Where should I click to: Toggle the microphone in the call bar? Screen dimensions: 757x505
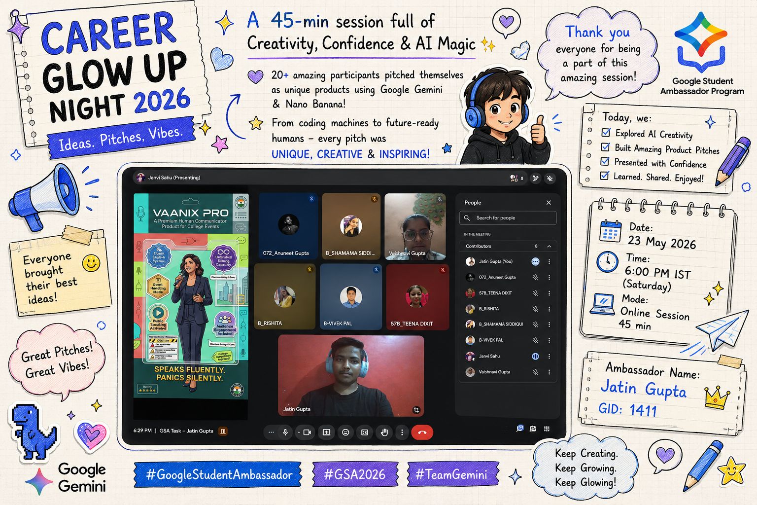point(285,433)
